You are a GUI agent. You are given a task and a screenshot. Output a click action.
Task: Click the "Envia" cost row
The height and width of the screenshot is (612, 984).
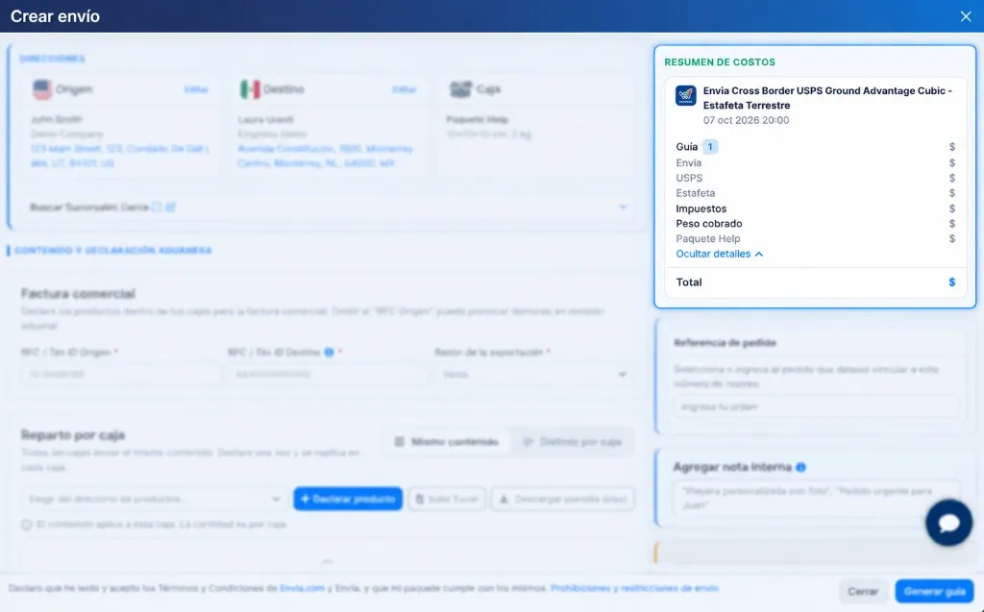point(815,162)
